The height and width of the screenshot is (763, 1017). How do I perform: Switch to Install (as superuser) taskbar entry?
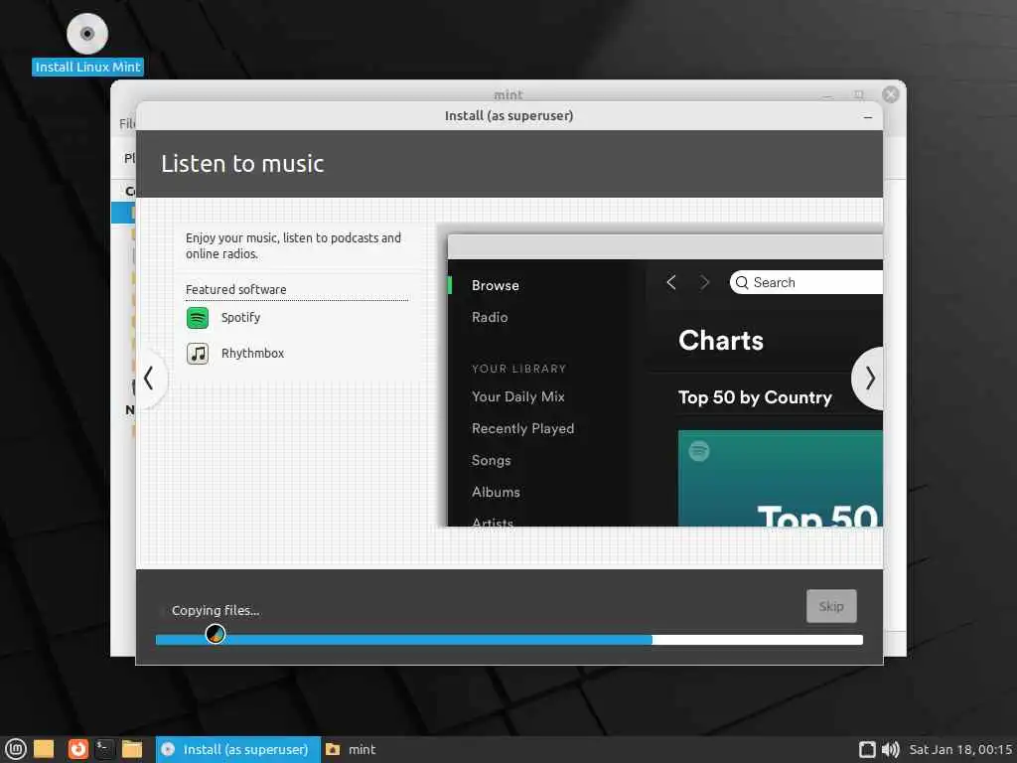(238, 749)
